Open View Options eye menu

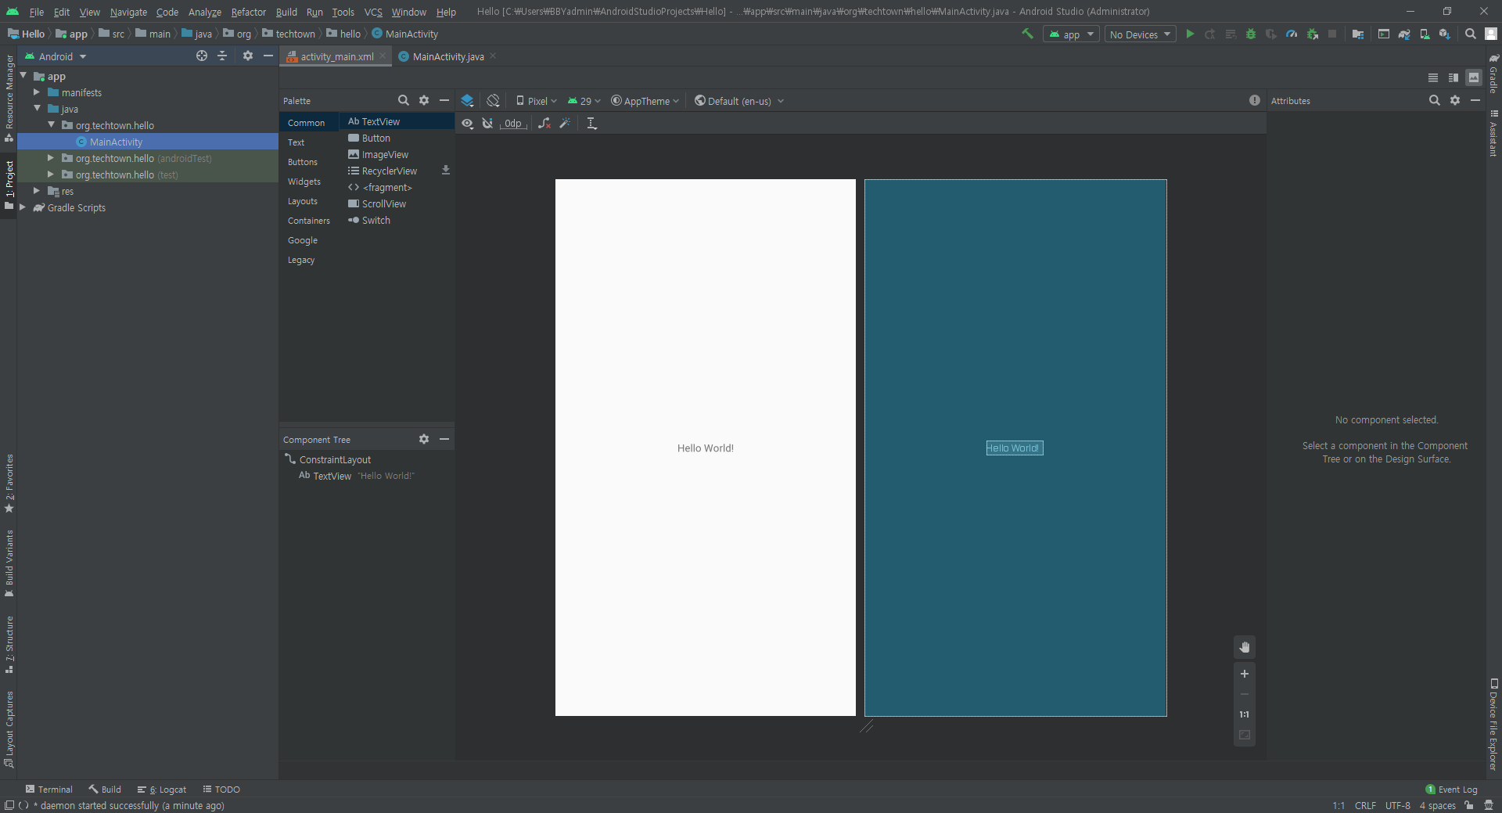467,123
